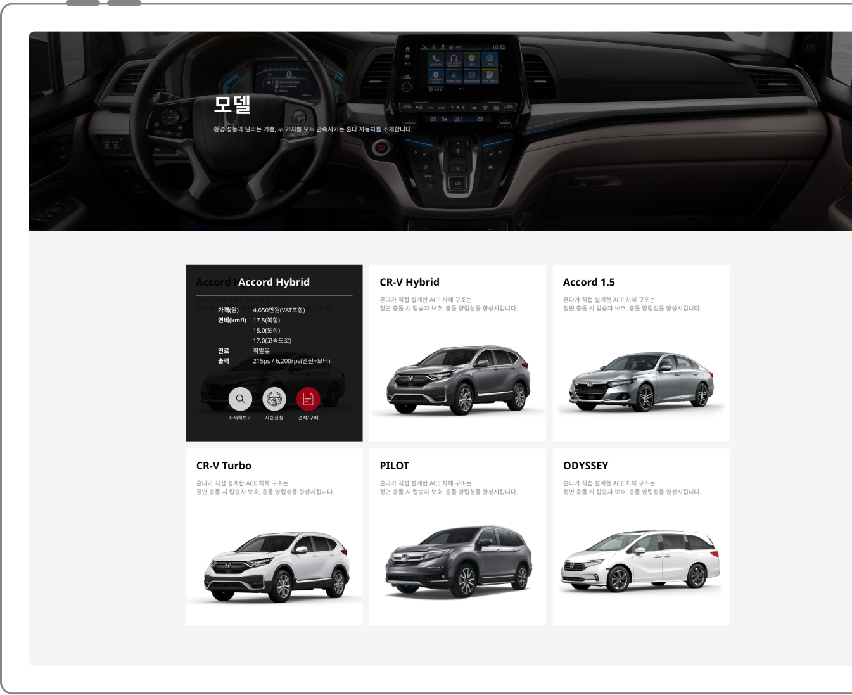This screenshot has height=695, width=852.
Task: Click the Accord Hybrid card heading
Action: coord(274,283)
